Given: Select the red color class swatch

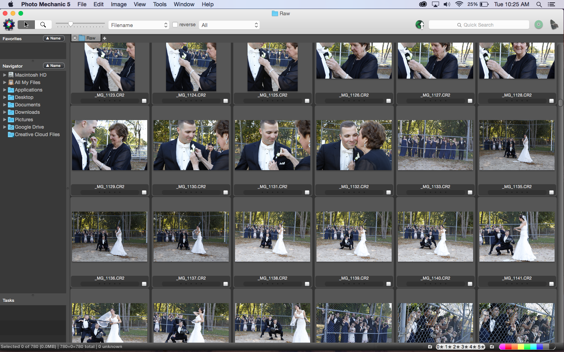Looking at the screenshot, I should click(509, 347).
